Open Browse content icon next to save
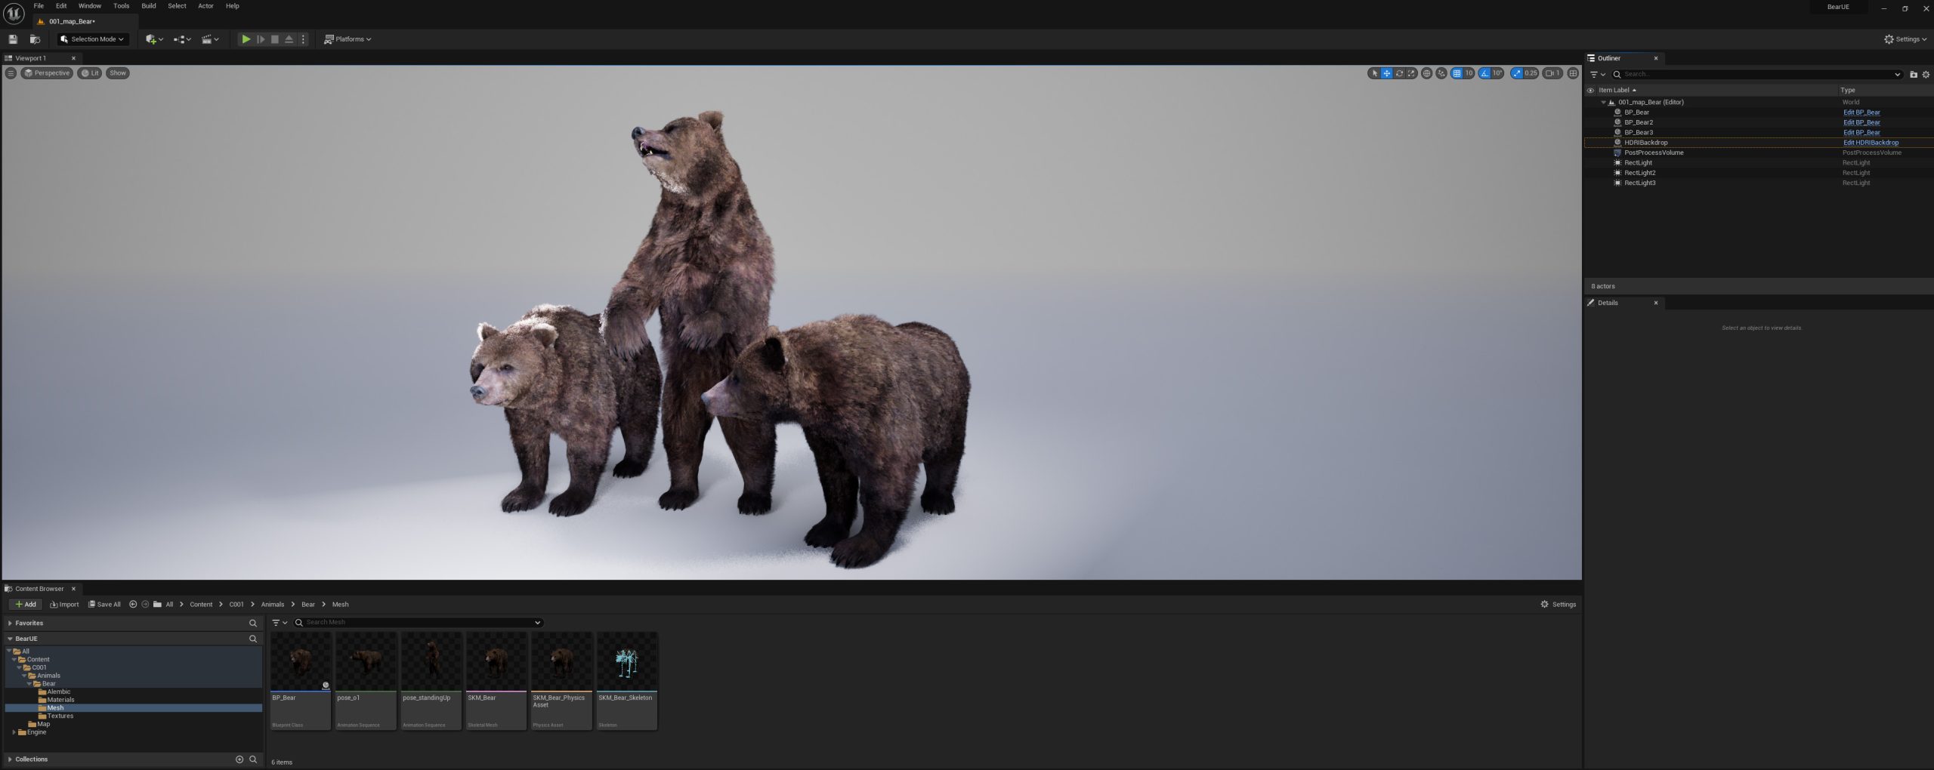The height and width of the screenshot is (770, 1934). click(x=35, y=39)
